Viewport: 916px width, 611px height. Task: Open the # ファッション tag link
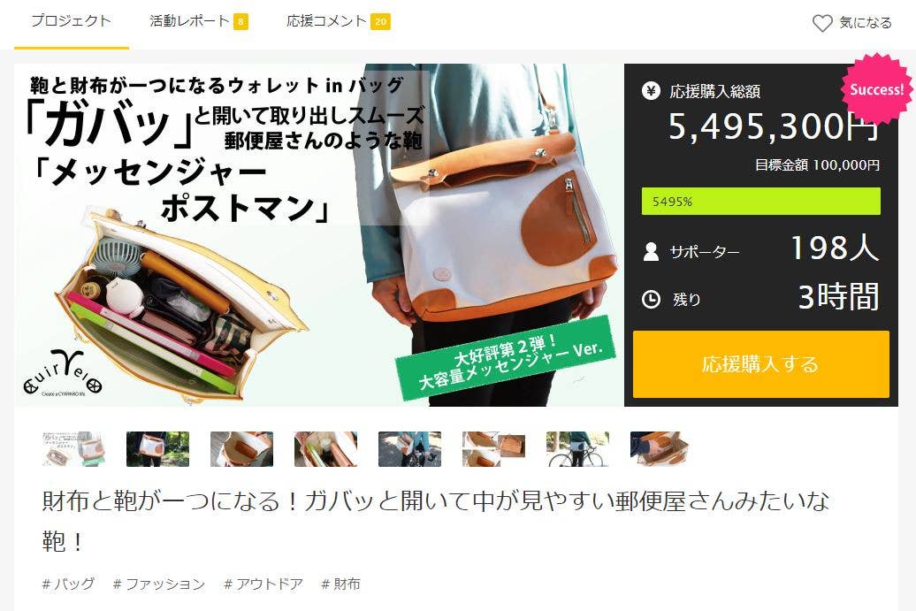click(x=159, y=584)
